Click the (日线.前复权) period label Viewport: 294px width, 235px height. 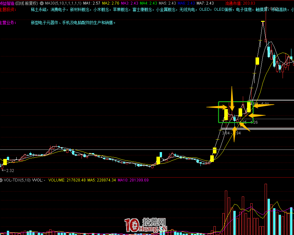pos(26,3)
